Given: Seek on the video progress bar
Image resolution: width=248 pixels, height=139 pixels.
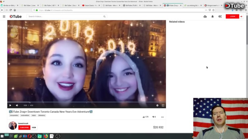Looking at the screenshot, I should (86, 102).
